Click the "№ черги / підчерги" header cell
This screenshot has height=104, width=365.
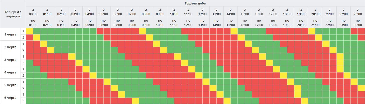coord(13,14)
